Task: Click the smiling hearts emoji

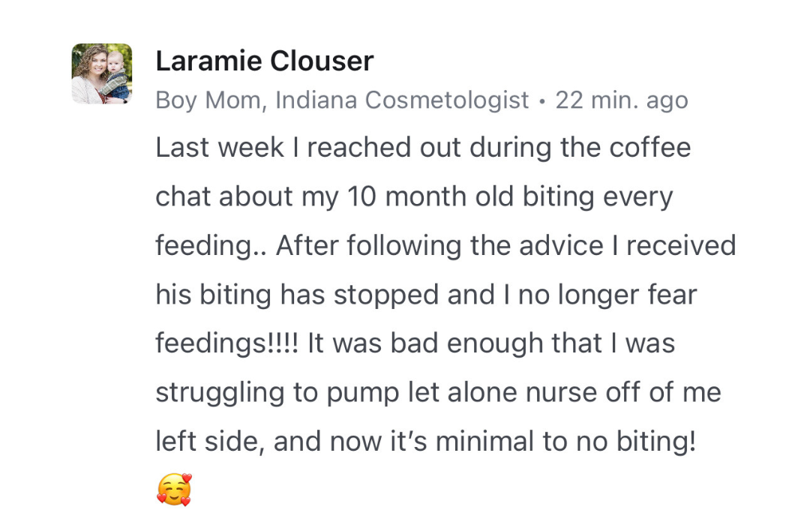Action: (x=174, y=490)
